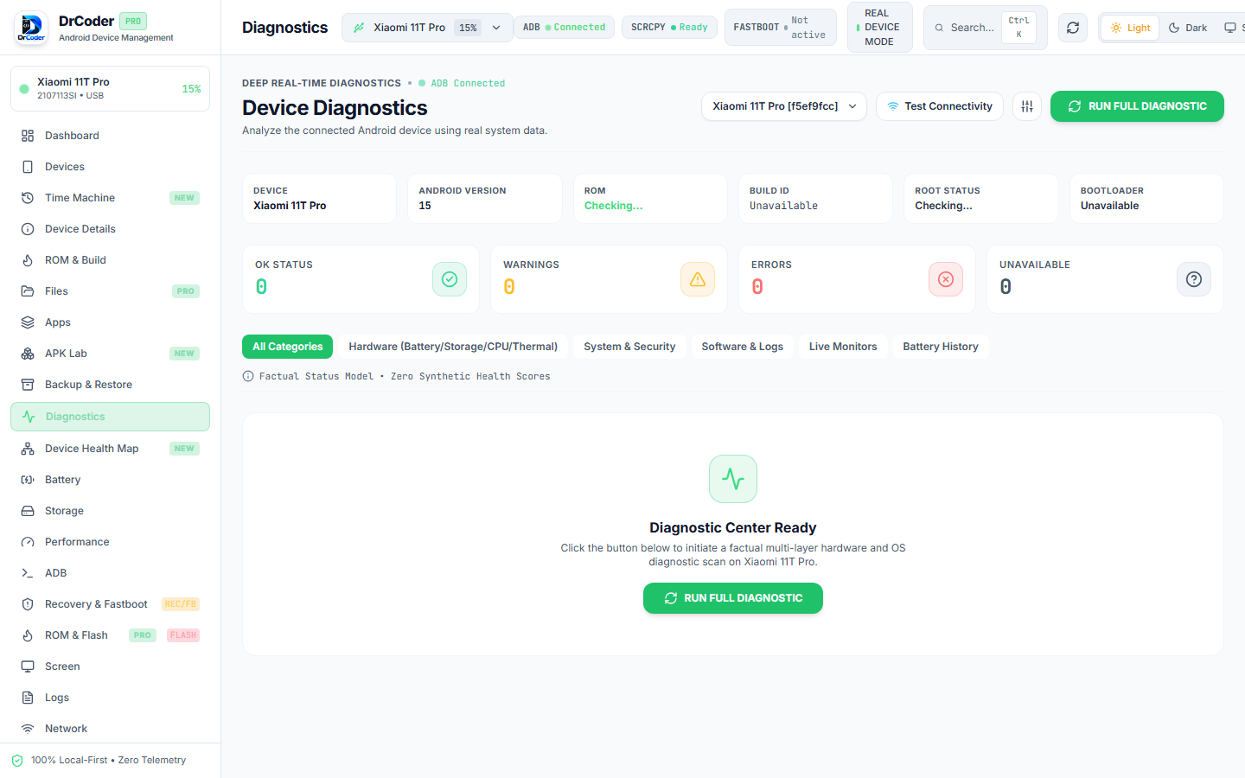Select the Xiaomi 11T Pro sidebar device card
This screenshot has height=778, width=1245.
pos(110,89)
